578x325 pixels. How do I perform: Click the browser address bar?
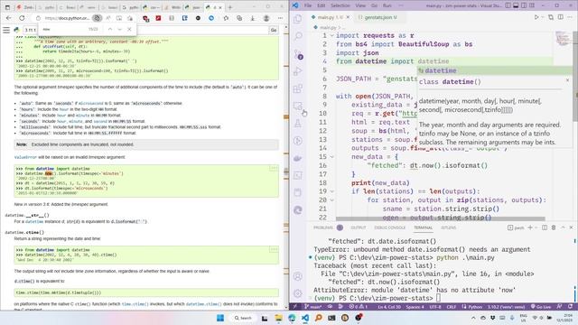(66, 18)
